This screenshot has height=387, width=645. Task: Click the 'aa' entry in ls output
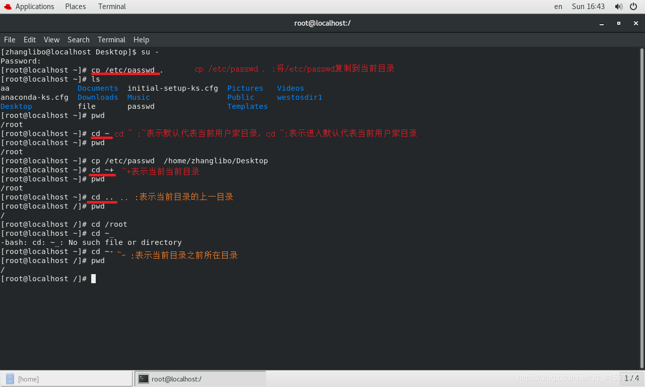[5, 88]
